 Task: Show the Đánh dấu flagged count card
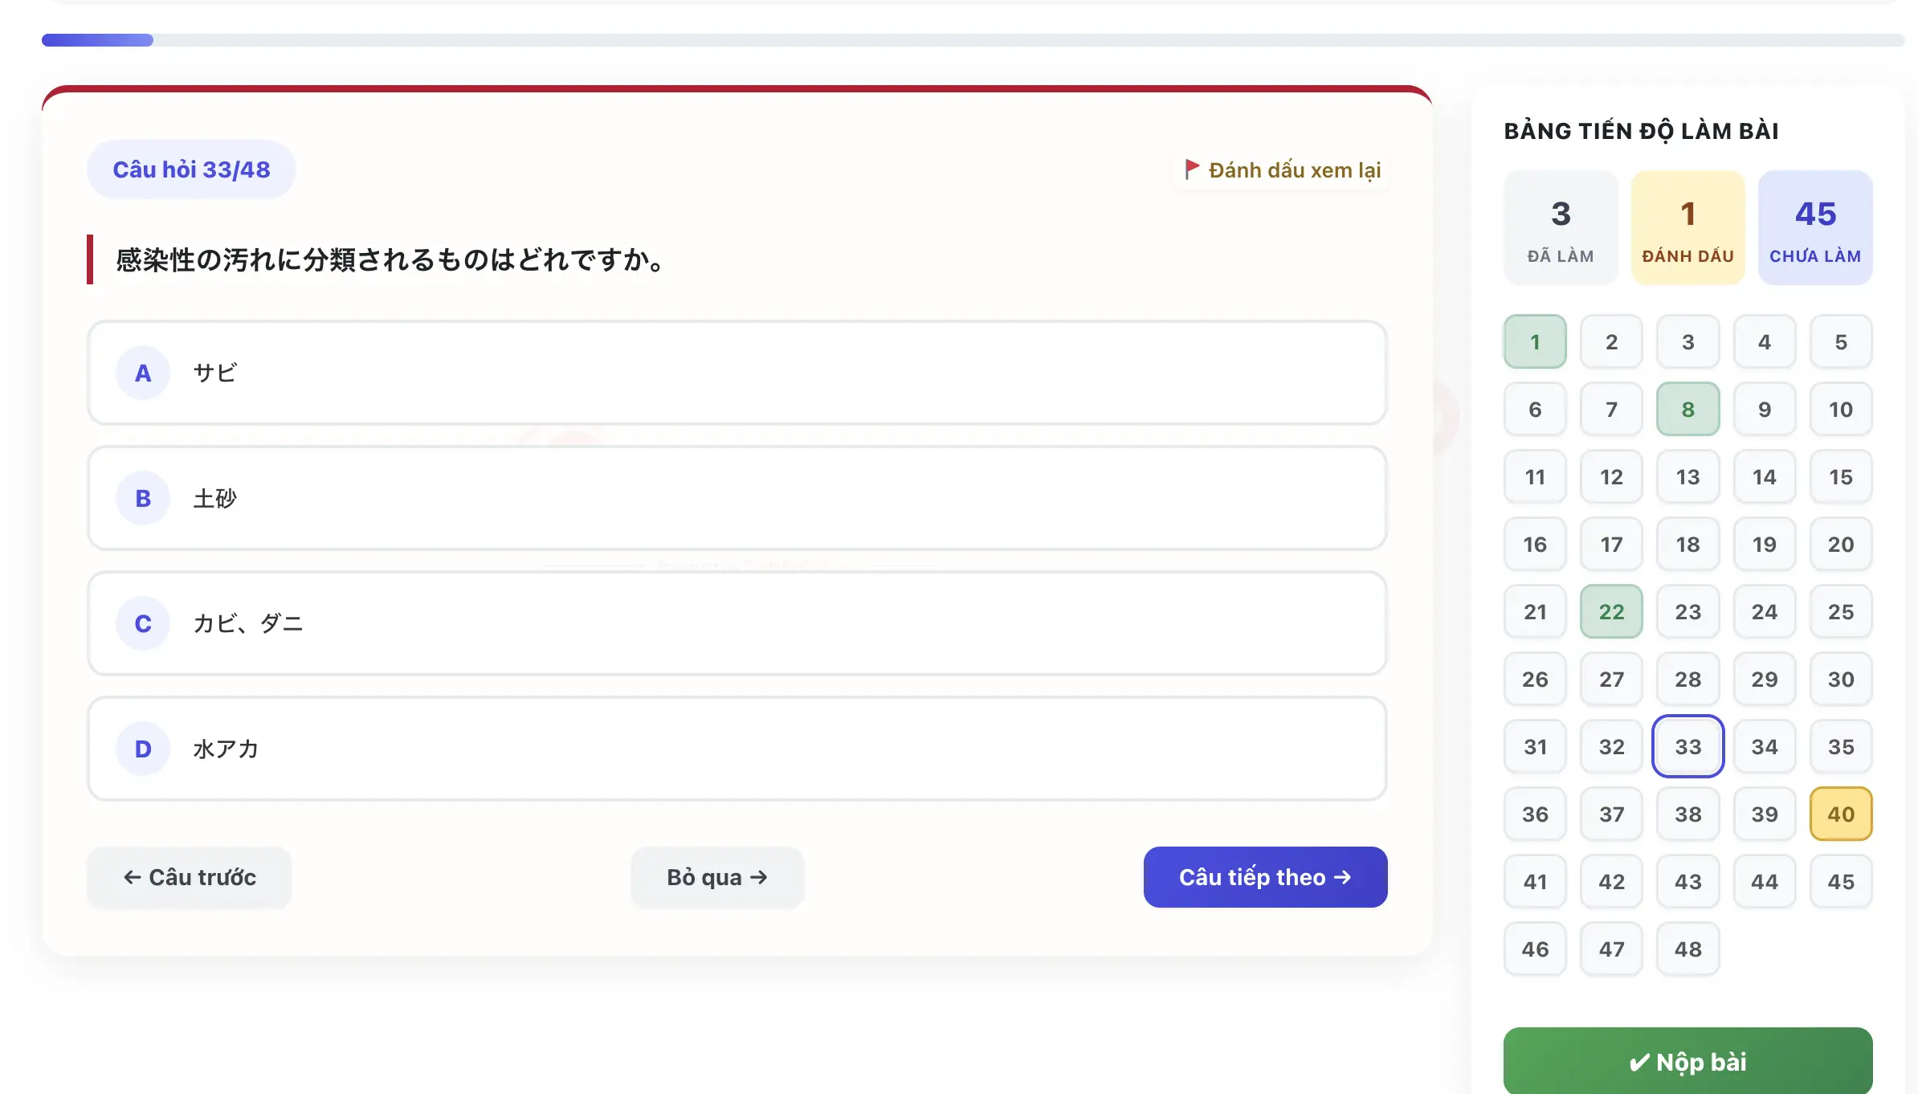pos(1687,227)
